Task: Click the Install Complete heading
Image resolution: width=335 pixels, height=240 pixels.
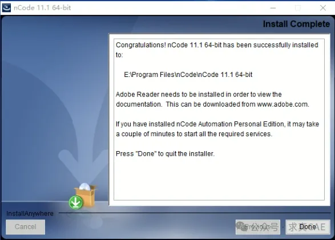Action: coord(296,24)
